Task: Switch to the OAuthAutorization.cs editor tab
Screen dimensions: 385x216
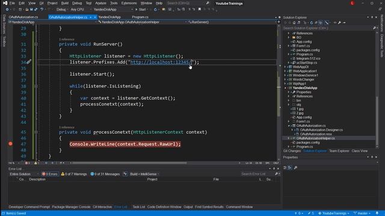Action: point(23,17)
